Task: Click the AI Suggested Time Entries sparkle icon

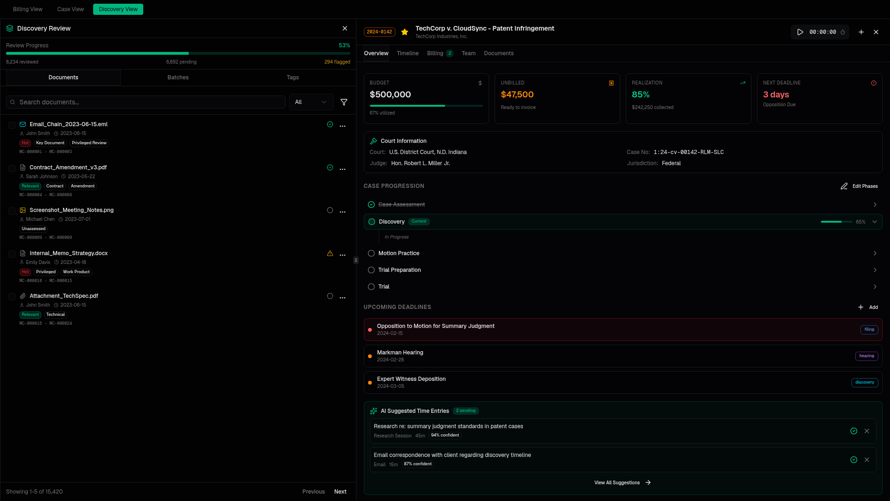Action: (374, 411)
